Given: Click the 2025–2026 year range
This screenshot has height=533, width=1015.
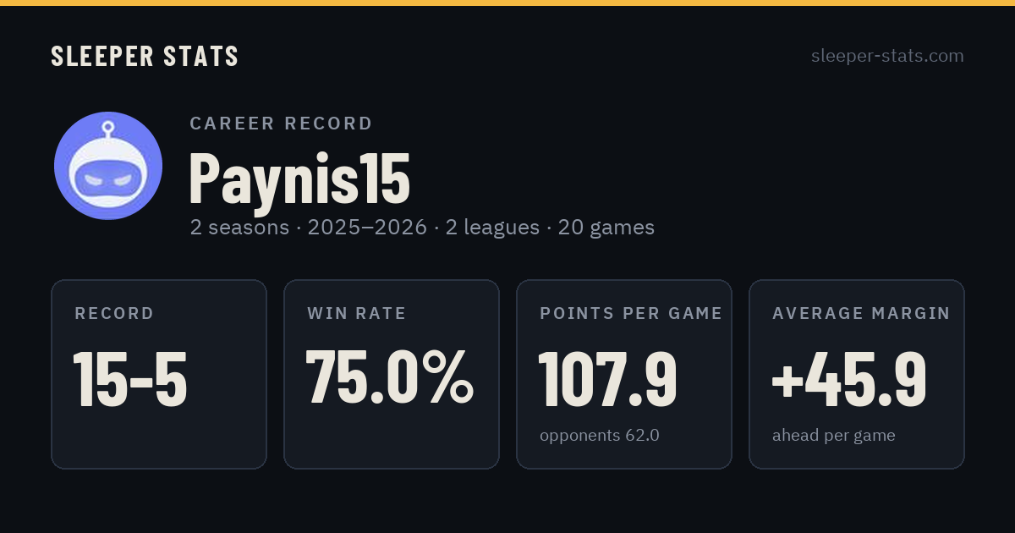Looking at the screenshot, I should 367,228.
